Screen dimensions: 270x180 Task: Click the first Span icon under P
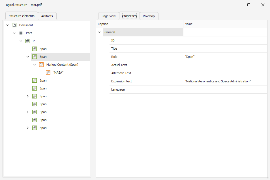35,49
